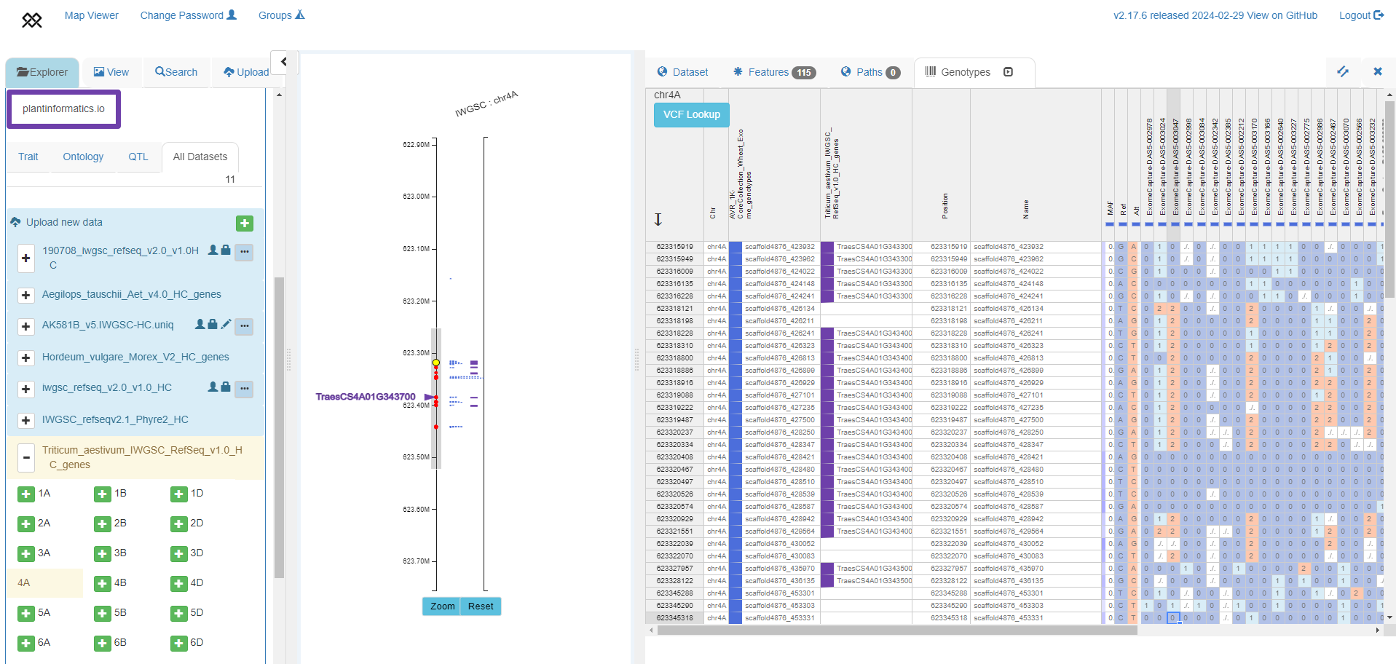This screenshot has height=664, width=1396.
Task: Collapse the left panel with the arrow
Action: 284,62
